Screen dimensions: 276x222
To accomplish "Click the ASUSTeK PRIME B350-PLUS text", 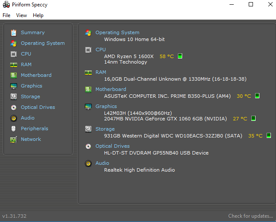I will (x=167, y=96).
